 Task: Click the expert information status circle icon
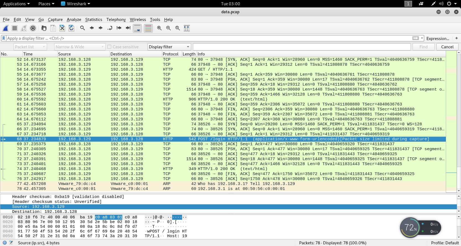(x=5, y=243)
